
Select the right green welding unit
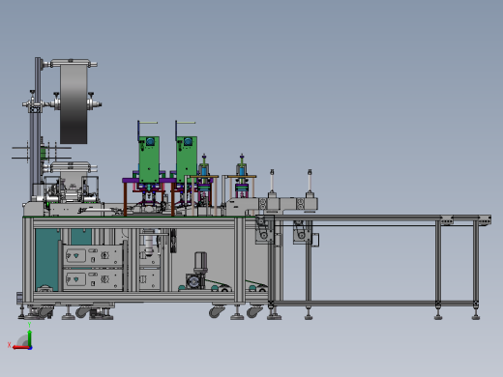tap(187, 159)
